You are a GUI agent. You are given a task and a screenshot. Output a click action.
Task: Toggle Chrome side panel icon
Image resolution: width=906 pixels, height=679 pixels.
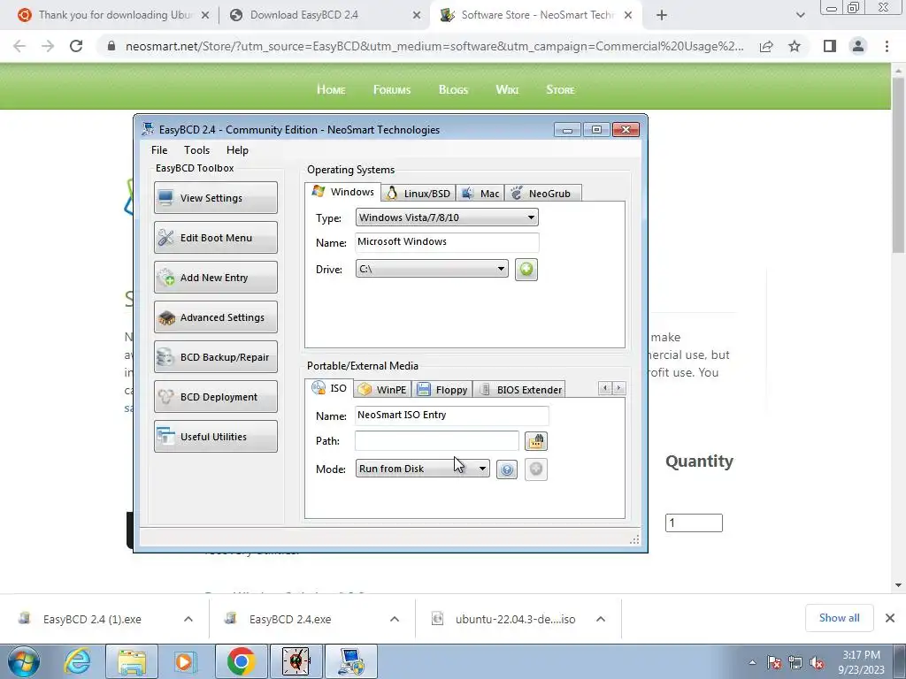tap(830, 46)
